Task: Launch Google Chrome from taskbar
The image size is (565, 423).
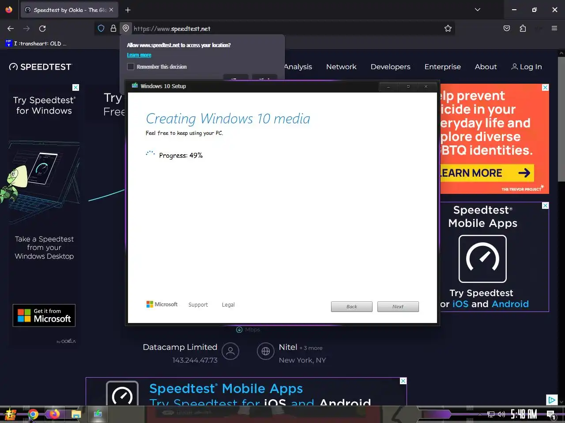Action: (33, 414)
